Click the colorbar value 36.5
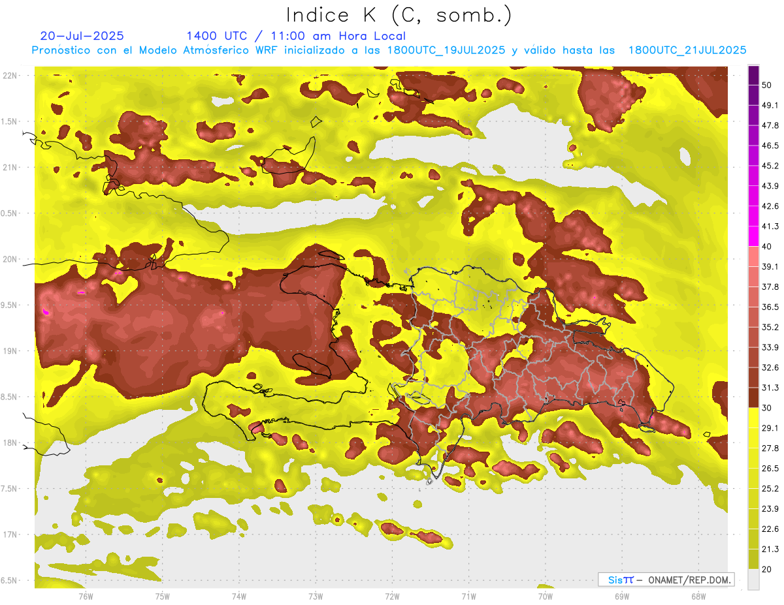The height and width of the screenshot is (605, 784). coord(770,307)
